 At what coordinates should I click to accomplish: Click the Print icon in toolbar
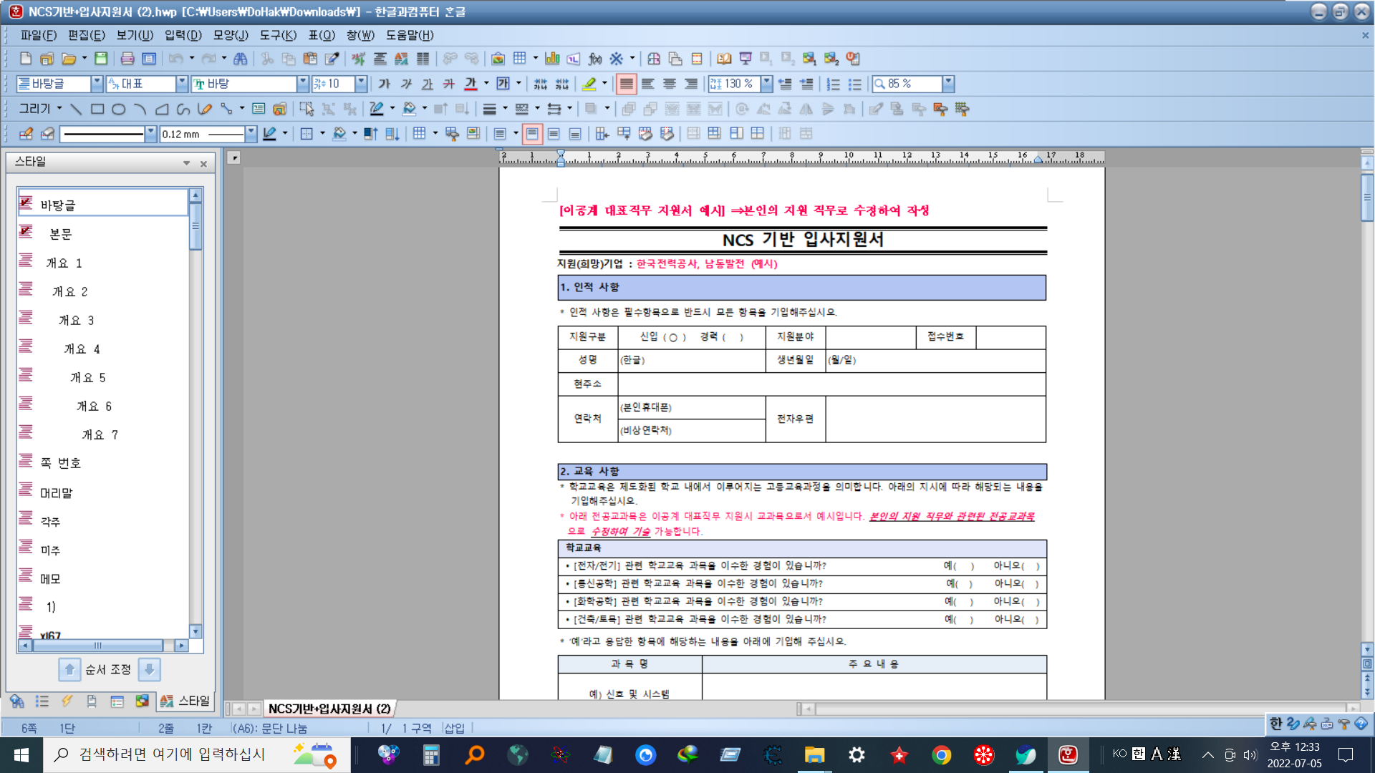(127, 59)
